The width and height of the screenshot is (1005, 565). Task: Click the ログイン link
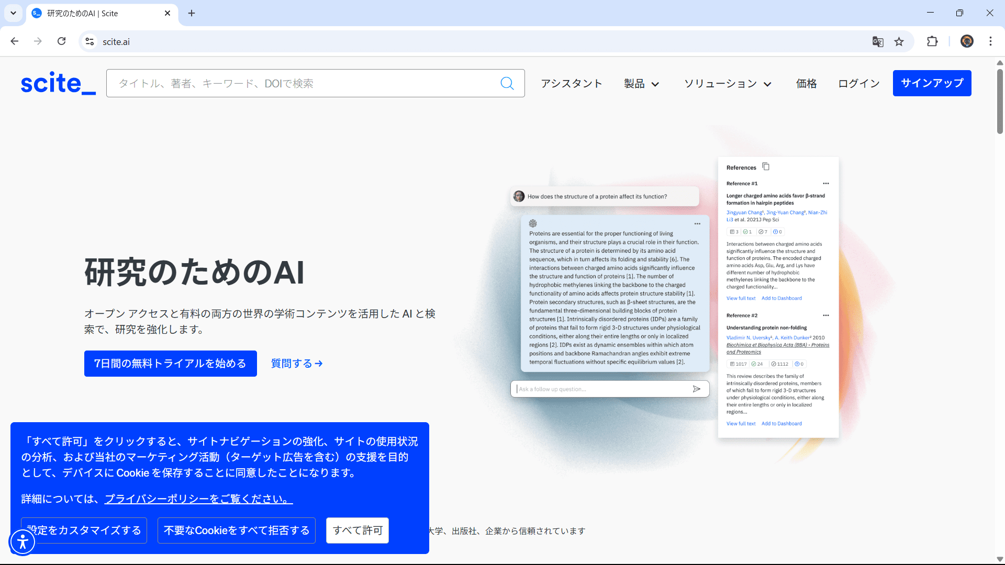(858, 84)
